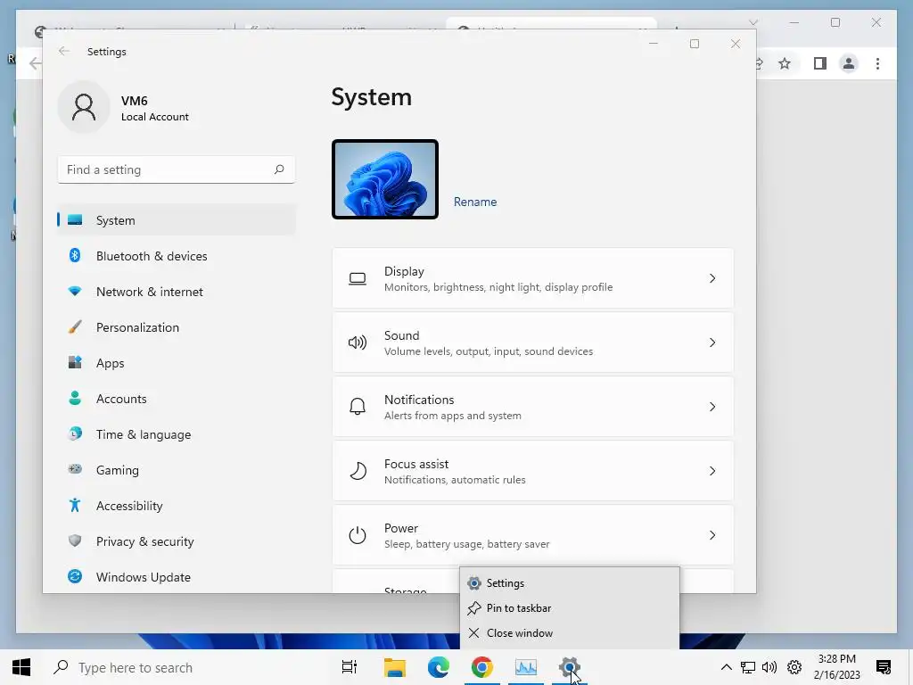Click the accessibility figure icon
913x685 pixels.
coord(75,505)
